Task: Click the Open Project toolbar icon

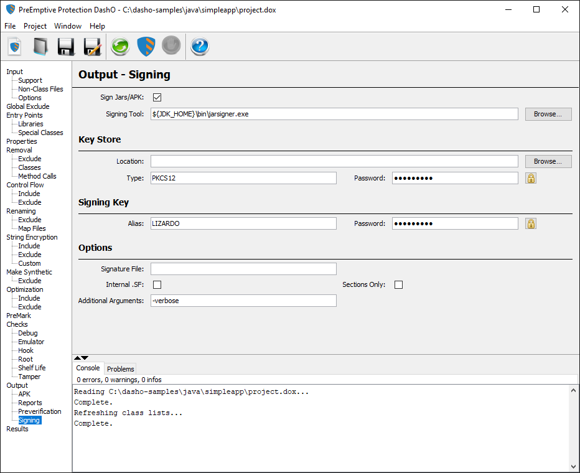Action: pyautogui.click(x=40, y=47)
